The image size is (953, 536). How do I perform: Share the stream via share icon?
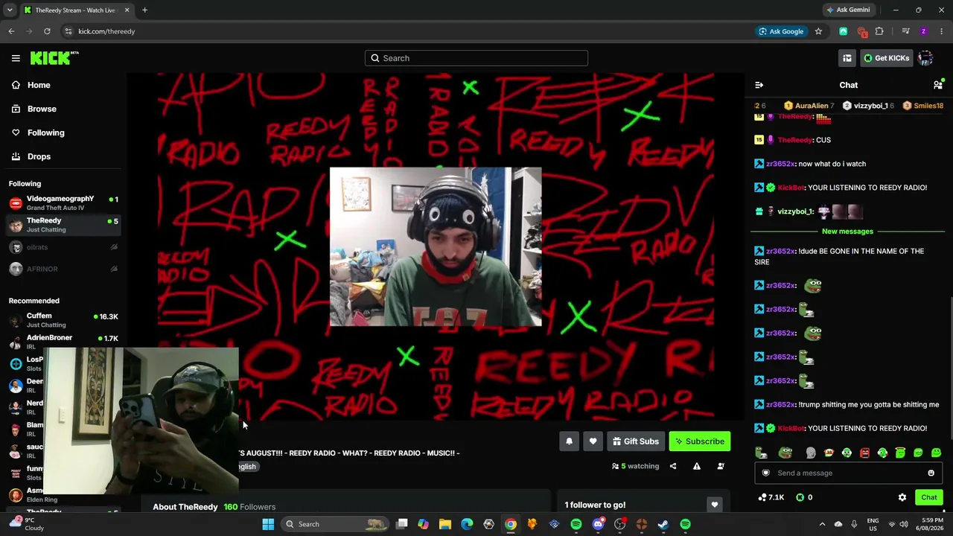(x=673, y=466)
